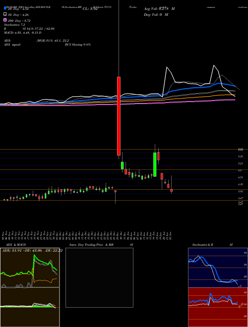Click the '(MGR) 31.9, 43.1, 22.2' ADX values
The width and height of the screenshot is (248, 327).
click(x=53, y=41)
